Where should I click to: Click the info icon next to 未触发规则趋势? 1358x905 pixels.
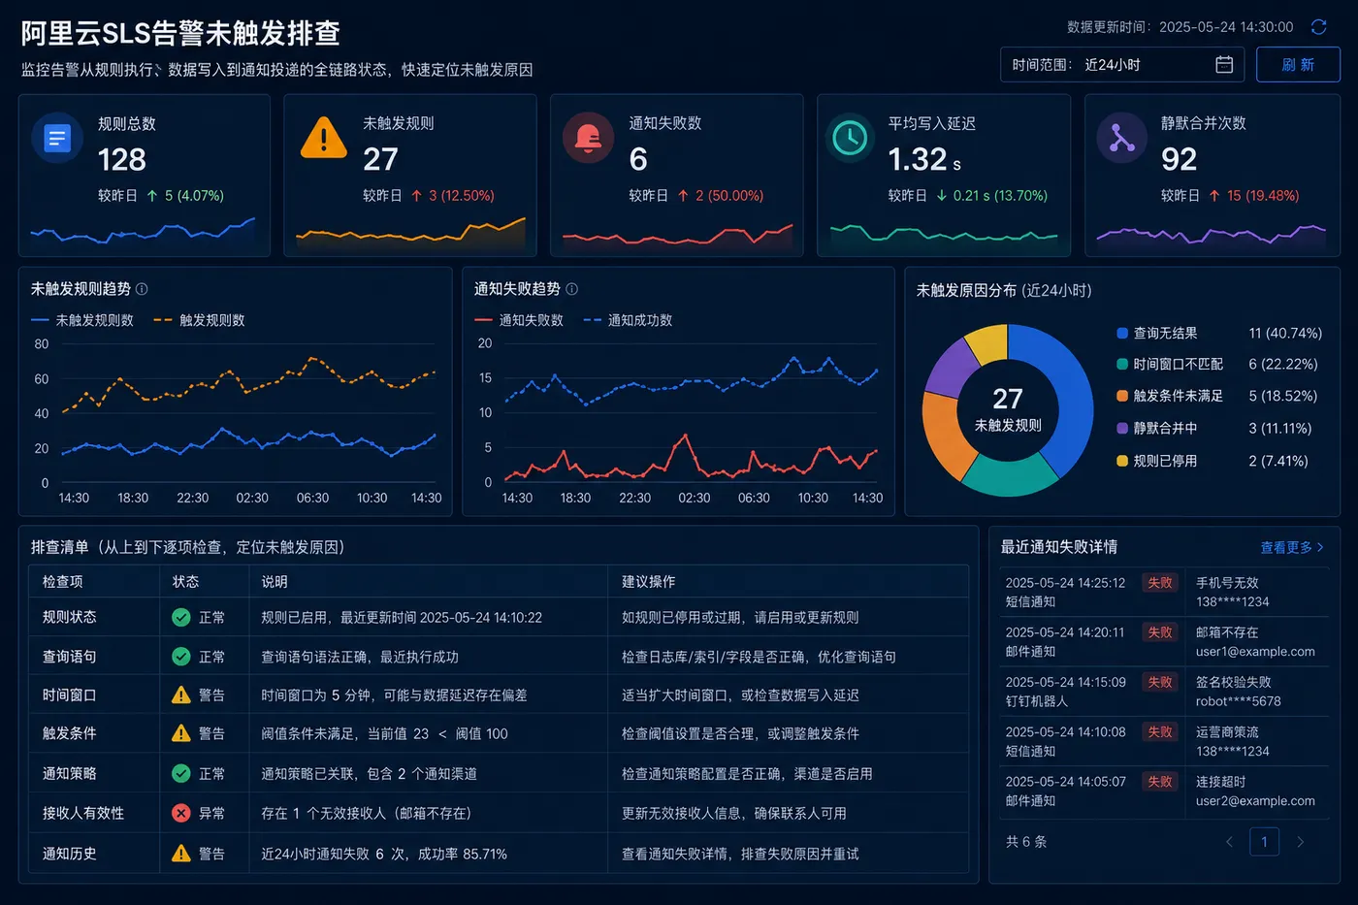point(142,289)
